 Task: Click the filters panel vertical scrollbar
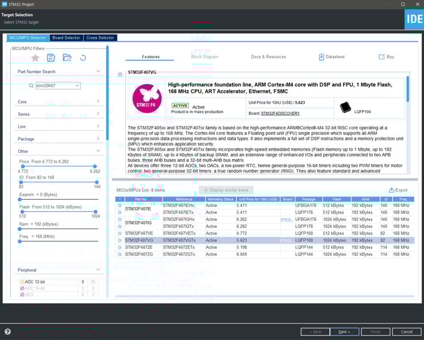click(x=107, y=93)
